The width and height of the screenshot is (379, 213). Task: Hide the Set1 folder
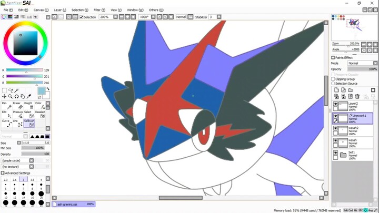335,153
